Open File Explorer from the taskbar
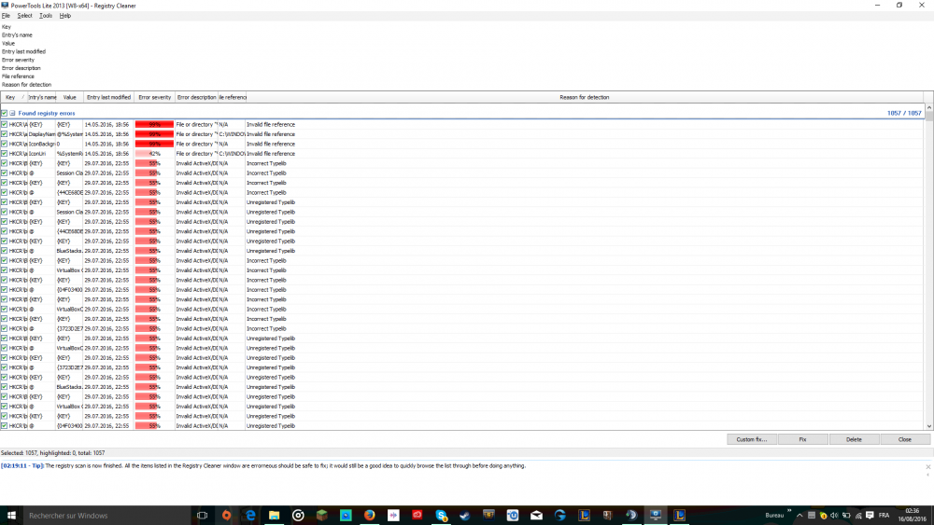 [274, 515]
